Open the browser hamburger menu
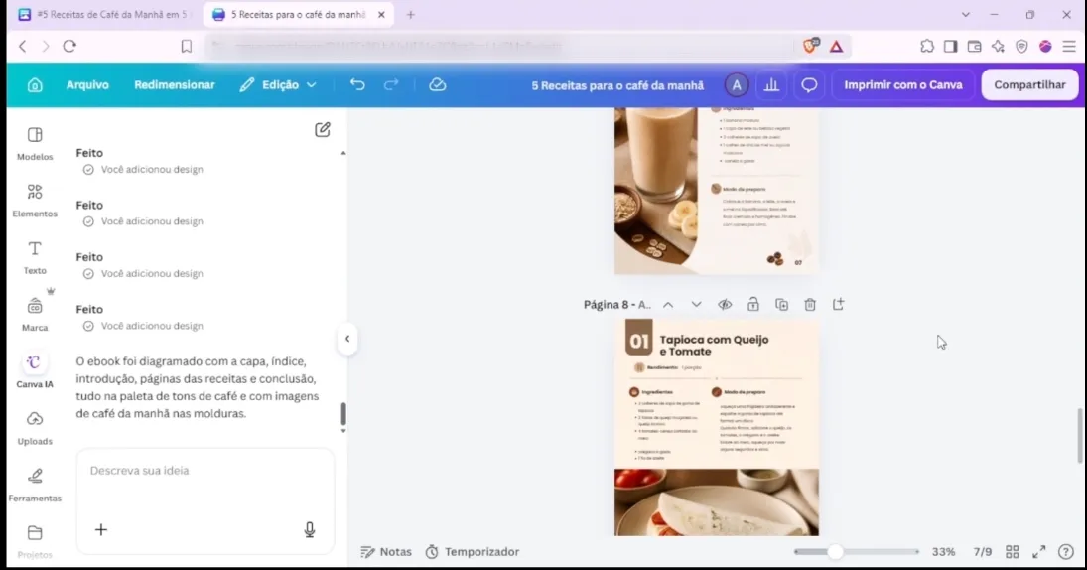 point(1069,47)
